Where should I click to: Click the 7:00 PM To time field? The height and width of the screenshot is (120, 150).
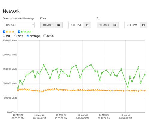(132, 25)
